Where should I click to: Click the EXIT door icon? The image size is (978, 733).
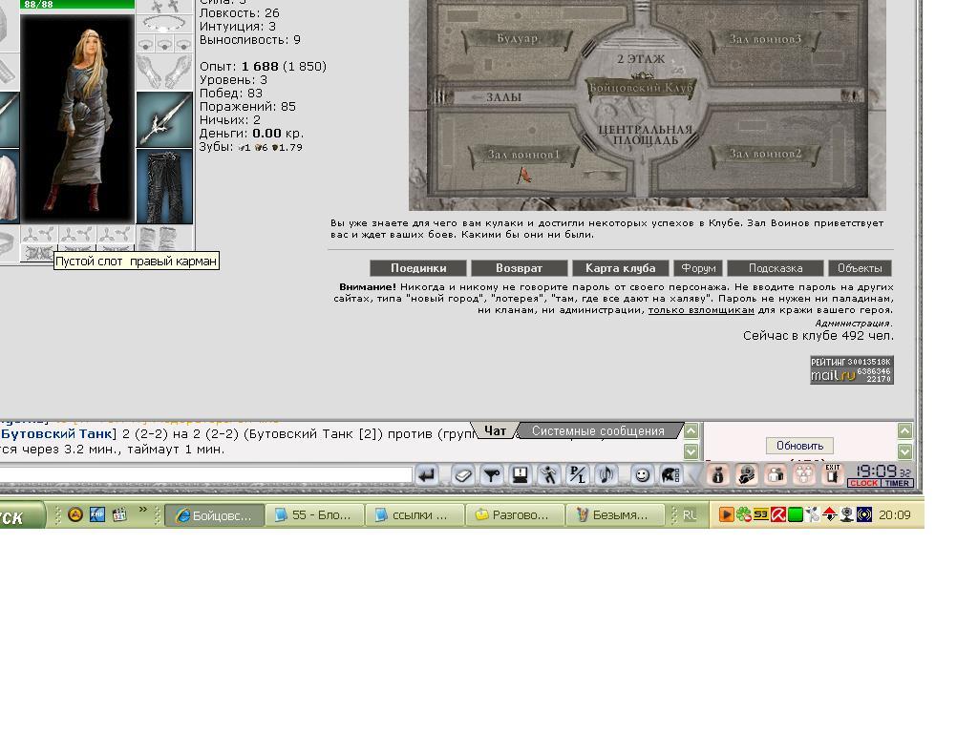coord(833,474)
